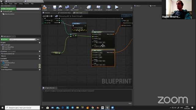Image resolution: width=196 pixels, height=110 pixels.
Task: Collapse the Functions section
Action: (x=1, y=51)
